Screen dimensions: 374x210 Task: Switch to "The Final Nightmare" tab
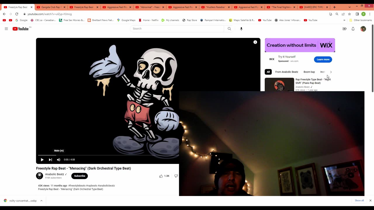[x=281, y=7]
